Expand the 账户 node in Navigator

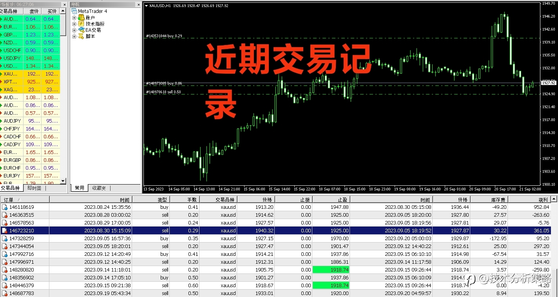[x=74, y=18]
